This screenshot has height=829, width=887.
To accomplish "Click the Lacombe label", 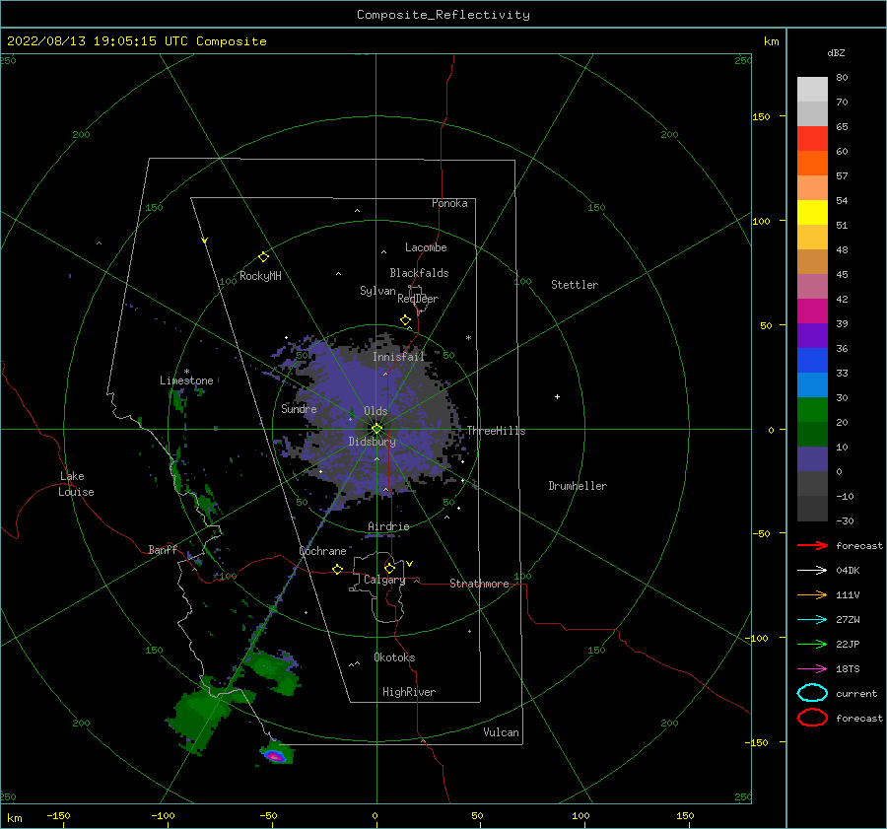I will click(426, 247).
